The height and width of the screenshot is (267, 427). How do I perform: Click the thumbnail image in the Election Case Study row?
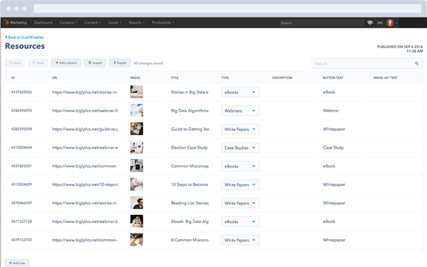(x=136, y=147)
